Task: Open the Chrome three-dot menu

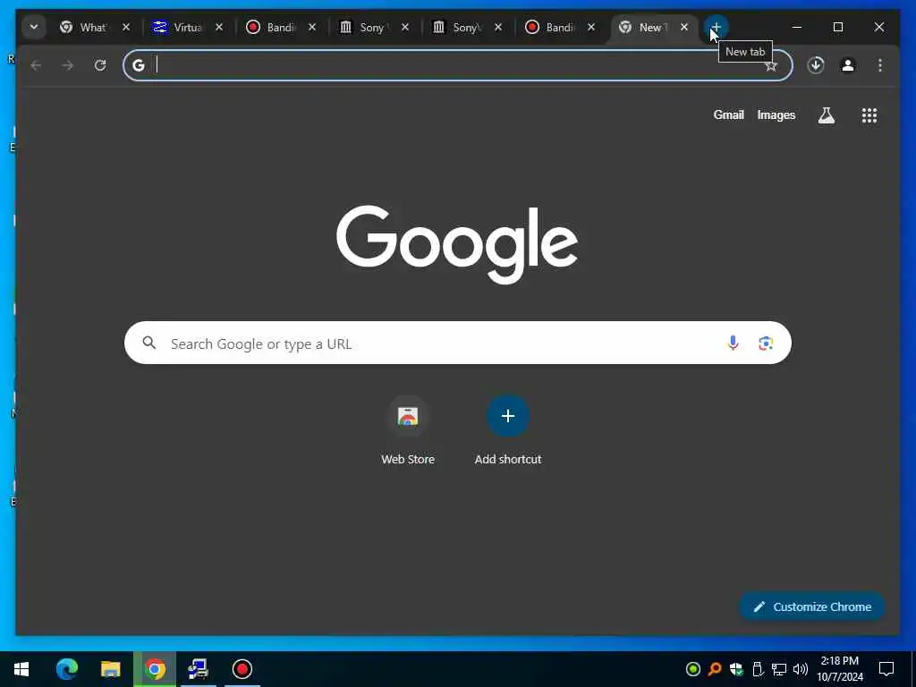Action: [x=880, y=65]
